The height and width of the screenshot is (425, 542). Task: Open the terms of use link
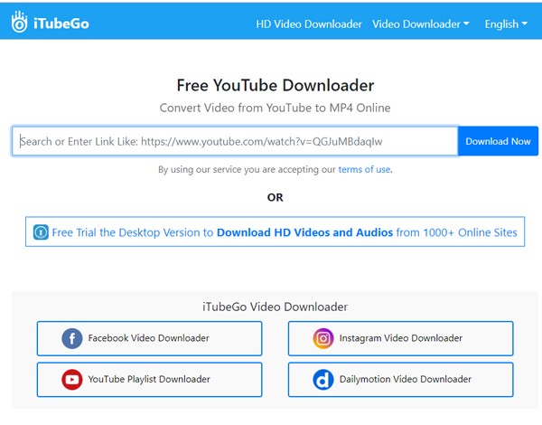click(364, 169)
